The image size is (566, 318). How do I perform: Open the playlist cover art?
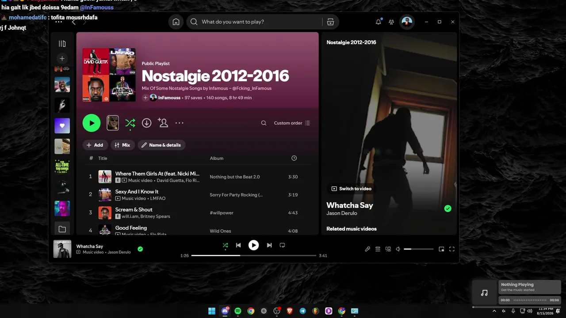point(109,75)
